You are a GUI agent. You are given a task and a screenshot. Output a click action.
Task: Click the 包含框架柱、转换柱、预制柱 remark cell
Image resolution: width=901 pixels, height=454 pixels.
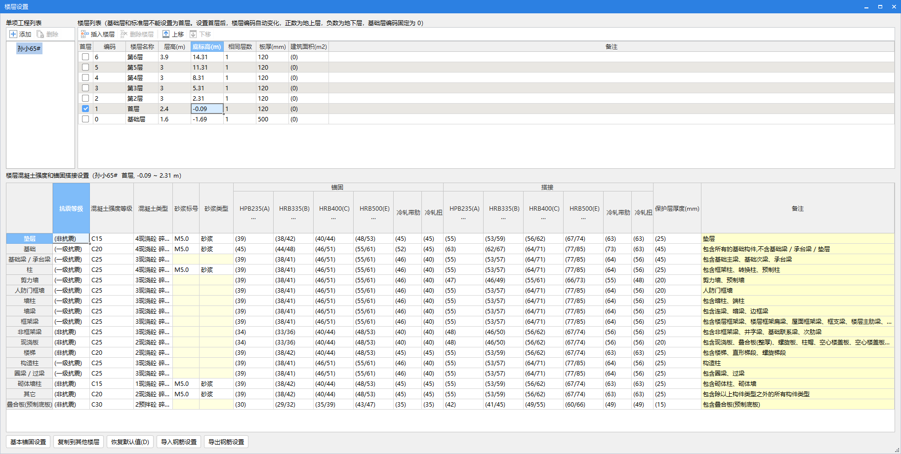(x=798, y=269)
